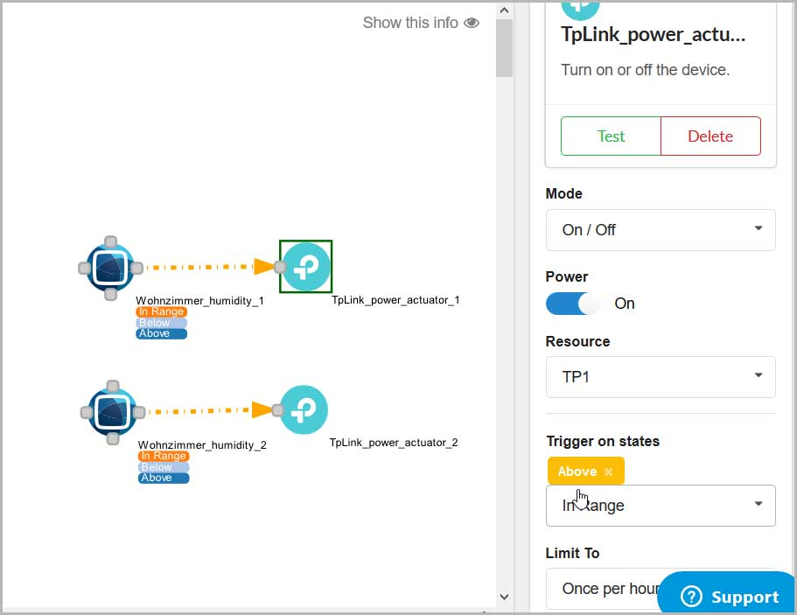Click the TpLink_power_actuator_1 label

click(x=395, y=300)
